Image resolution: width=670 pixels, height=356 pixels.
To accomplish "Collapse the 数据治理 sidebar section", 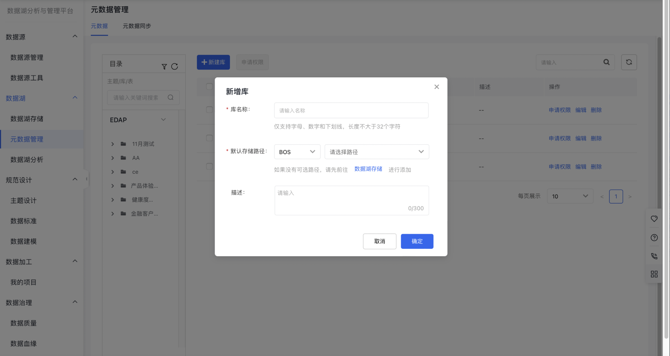I will pos(75,302).
